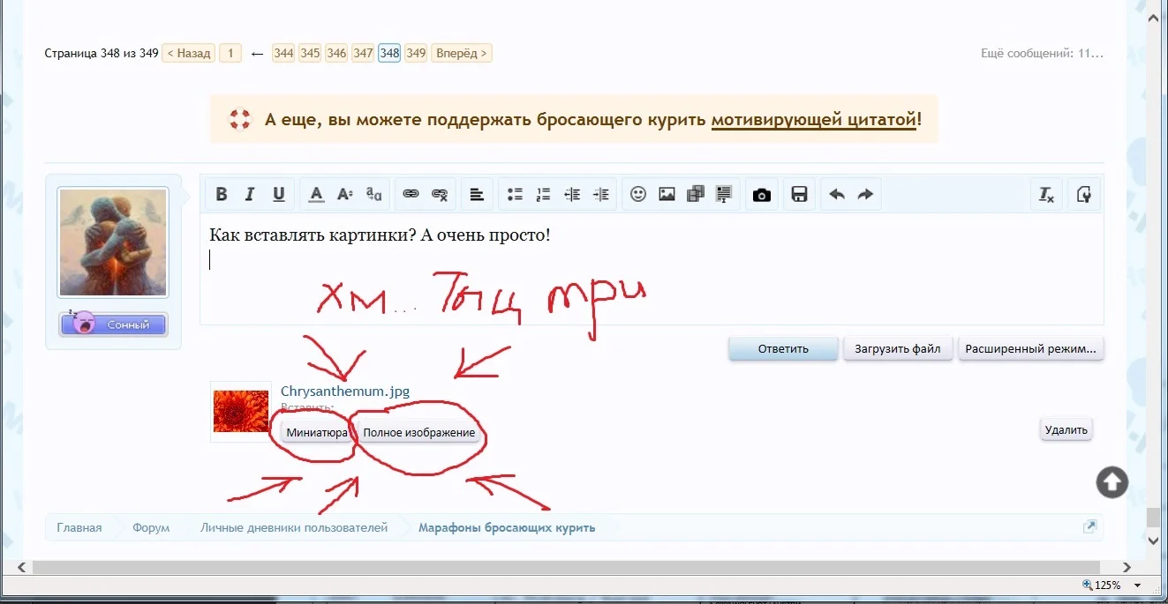This screenshot has width=1168, height=604.
Task: Switch to BB code source mode icon
Action: 1083,194
